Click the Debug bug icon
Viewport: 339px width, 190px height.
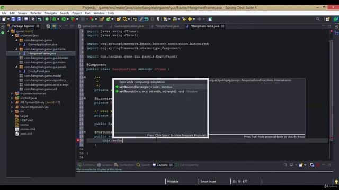pyautogui.click(x=54, y=19)
